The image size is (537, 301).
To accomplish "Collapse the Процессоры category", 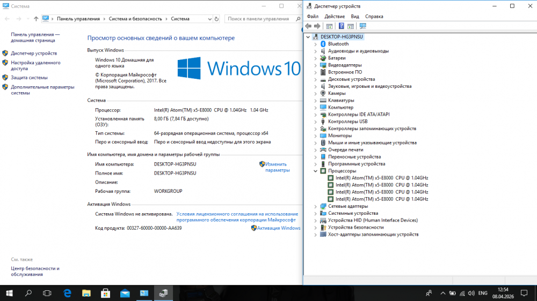I will [x=316, y=171].
